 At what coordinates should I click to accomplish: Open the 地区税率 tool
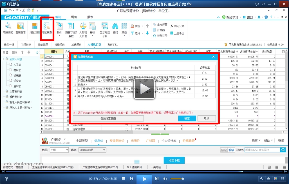tap(47, 28)
